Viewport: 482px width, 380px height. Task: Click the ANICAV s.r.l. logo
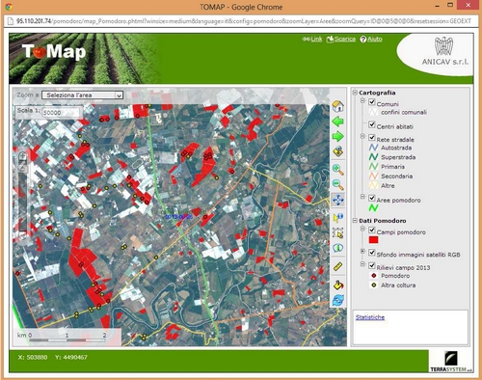[x=444, y=51]
